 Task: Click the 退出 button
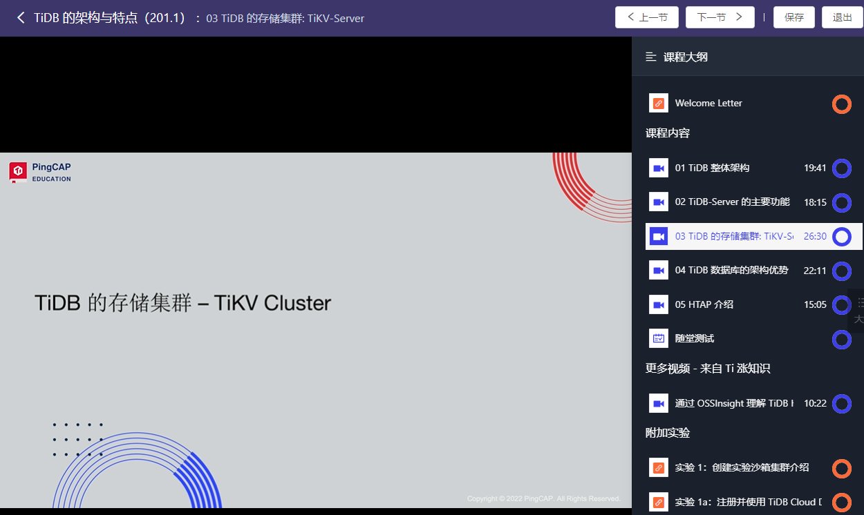[843, 17]
